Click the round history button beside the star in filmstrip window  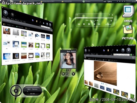[123, 50]
